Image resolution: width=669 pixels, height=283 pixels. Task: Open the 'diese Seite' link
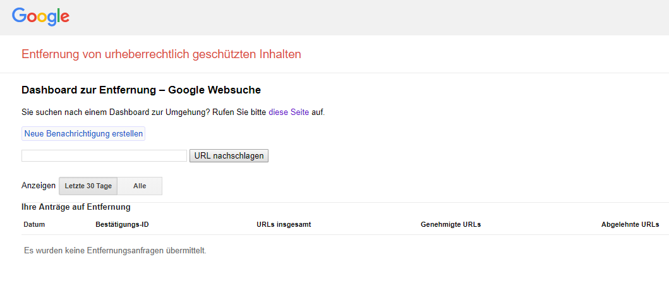(x=289, y=112)
